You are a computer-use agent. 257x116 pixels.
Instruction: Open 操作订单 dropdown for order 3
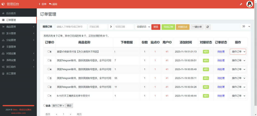[x=238, y=78]
